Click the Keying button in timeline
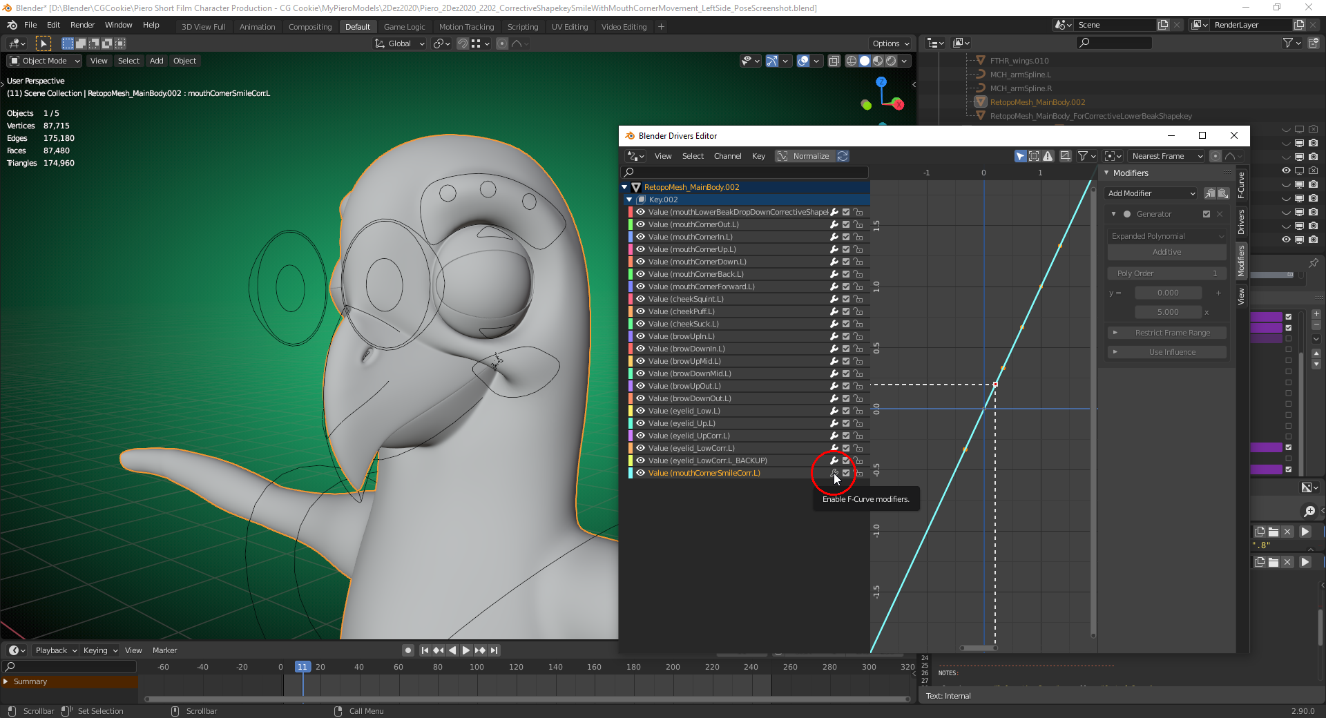 coord(100,650)
